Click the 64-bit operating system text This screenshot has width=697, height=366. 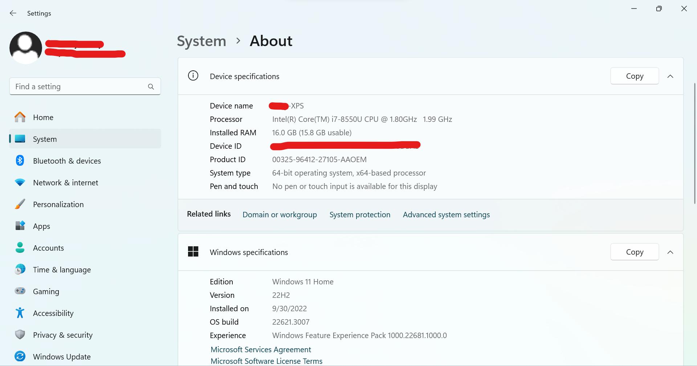[x=349, y=173]
